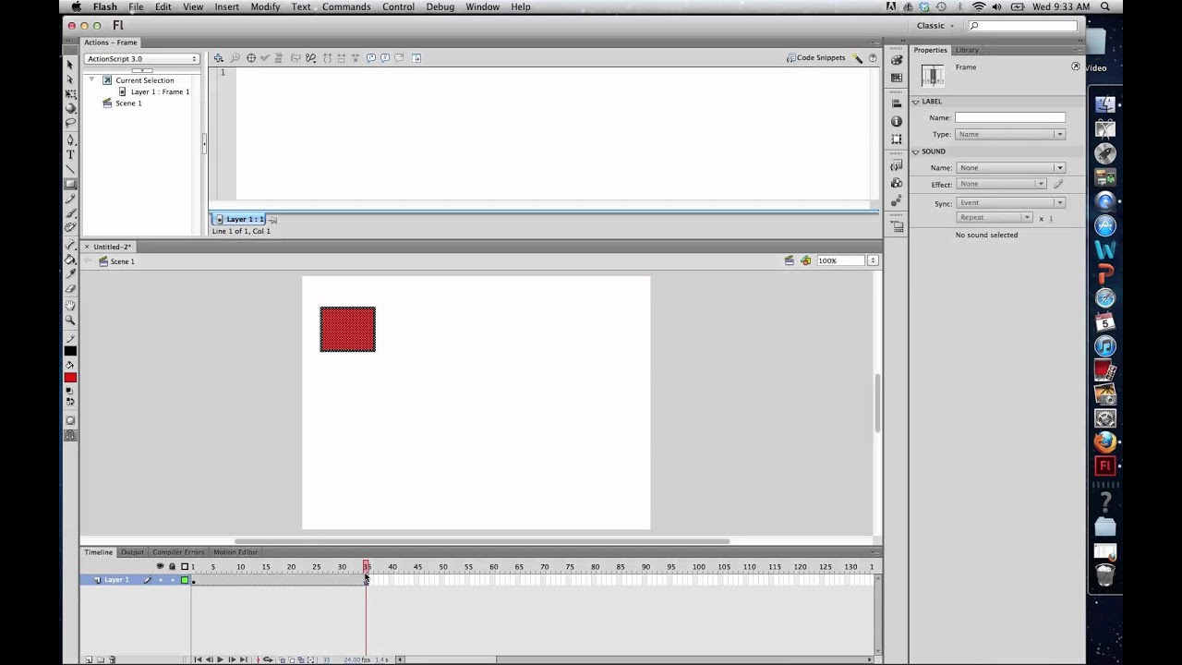Image resolution: width=1182 pixels, height=665 pixels.
Task: Toggle show all layers as outlines
Action: pyautogui.click(x=185, y=566)
